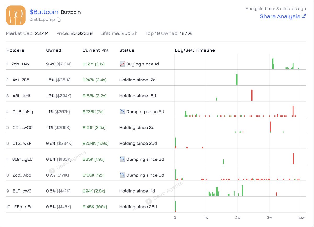Click the tall green buy bar for 4z1...7B6
314x227 pixels.
click(x=237, y=80)
